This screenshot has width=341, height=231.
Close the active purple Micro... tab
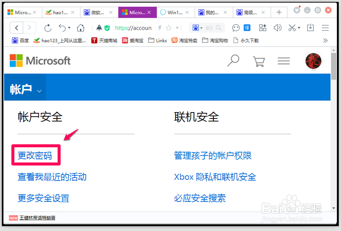tap(149, 12)
